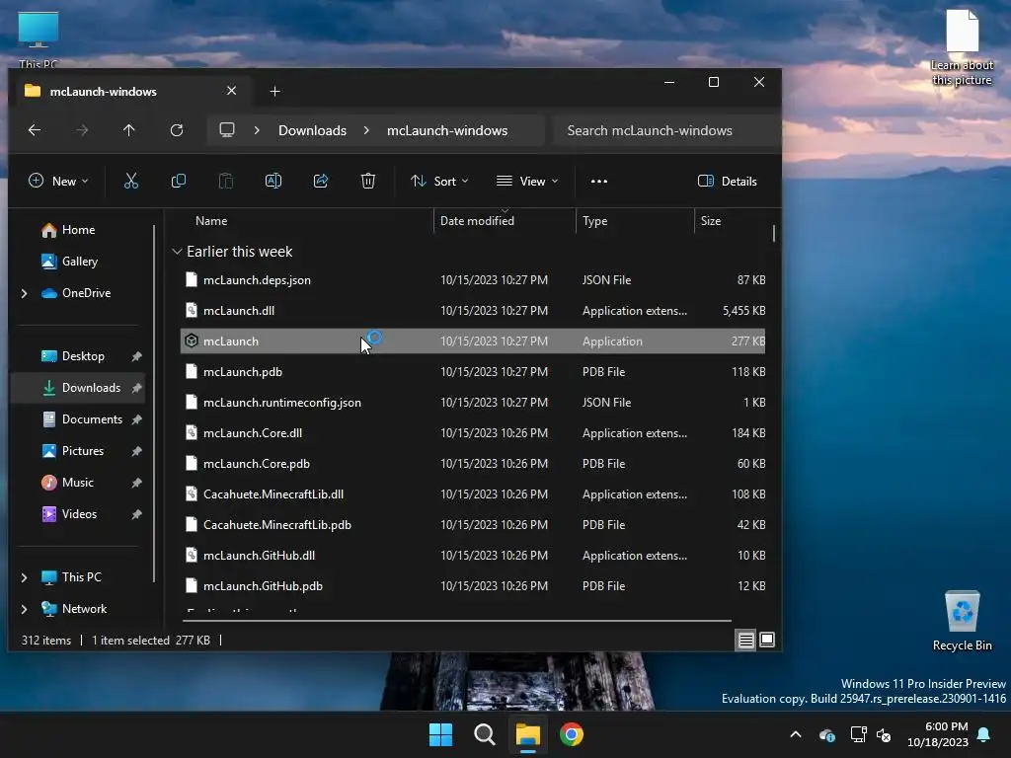Click the Cut scissors icon
1011x758 pixels.
(x=131, y=182)
